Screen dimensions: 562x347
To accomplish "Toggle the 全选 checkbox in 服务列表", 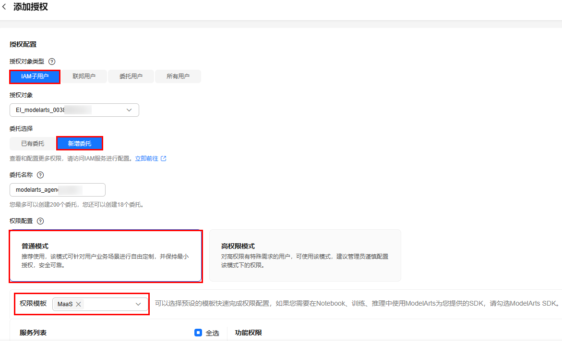I will 198,333.
